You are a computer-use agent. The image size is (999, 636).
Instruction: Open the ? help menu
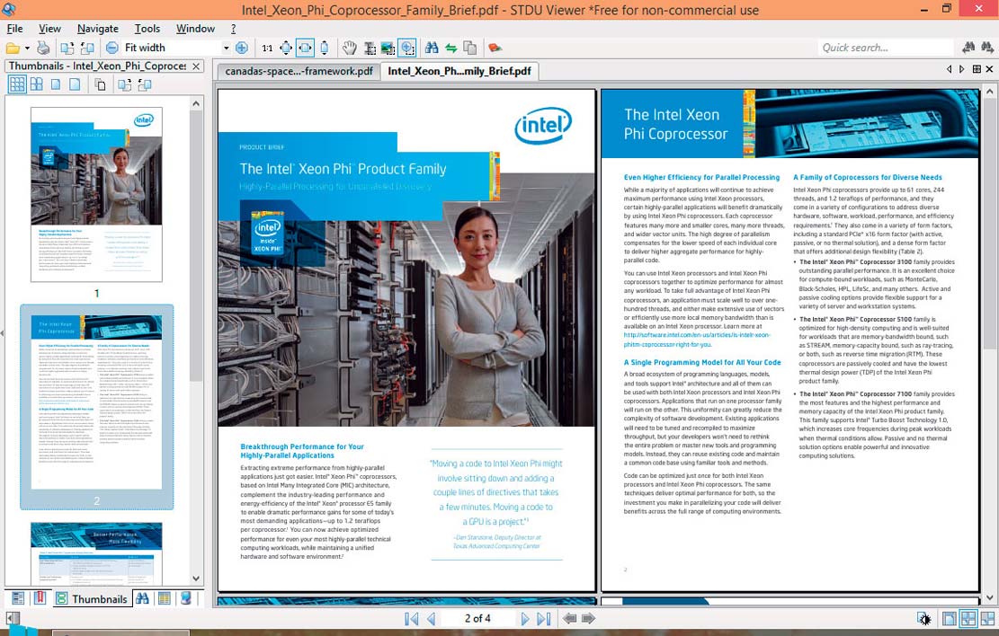click(233, 29)
